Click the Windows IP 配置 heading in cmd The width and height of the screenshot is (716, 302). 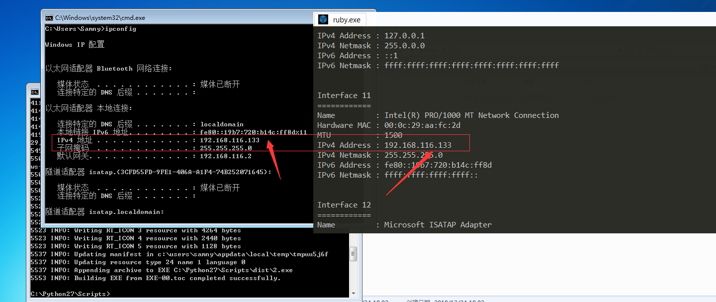click(75, 45)
